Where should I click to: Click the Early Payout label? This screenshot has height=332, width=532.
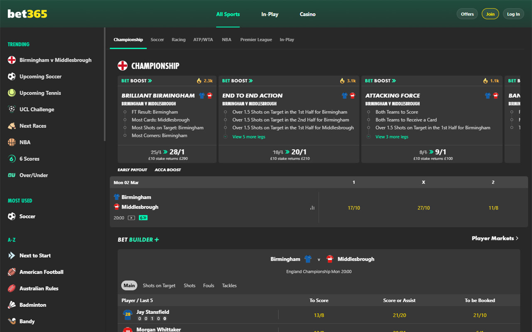point(132,170)
